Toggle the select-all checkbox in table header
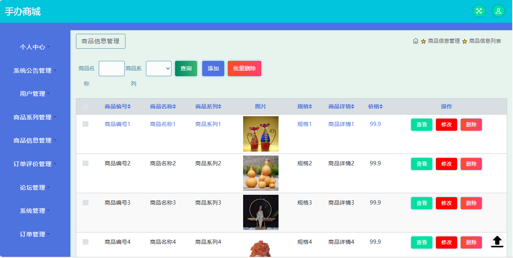 pos(85,106)
